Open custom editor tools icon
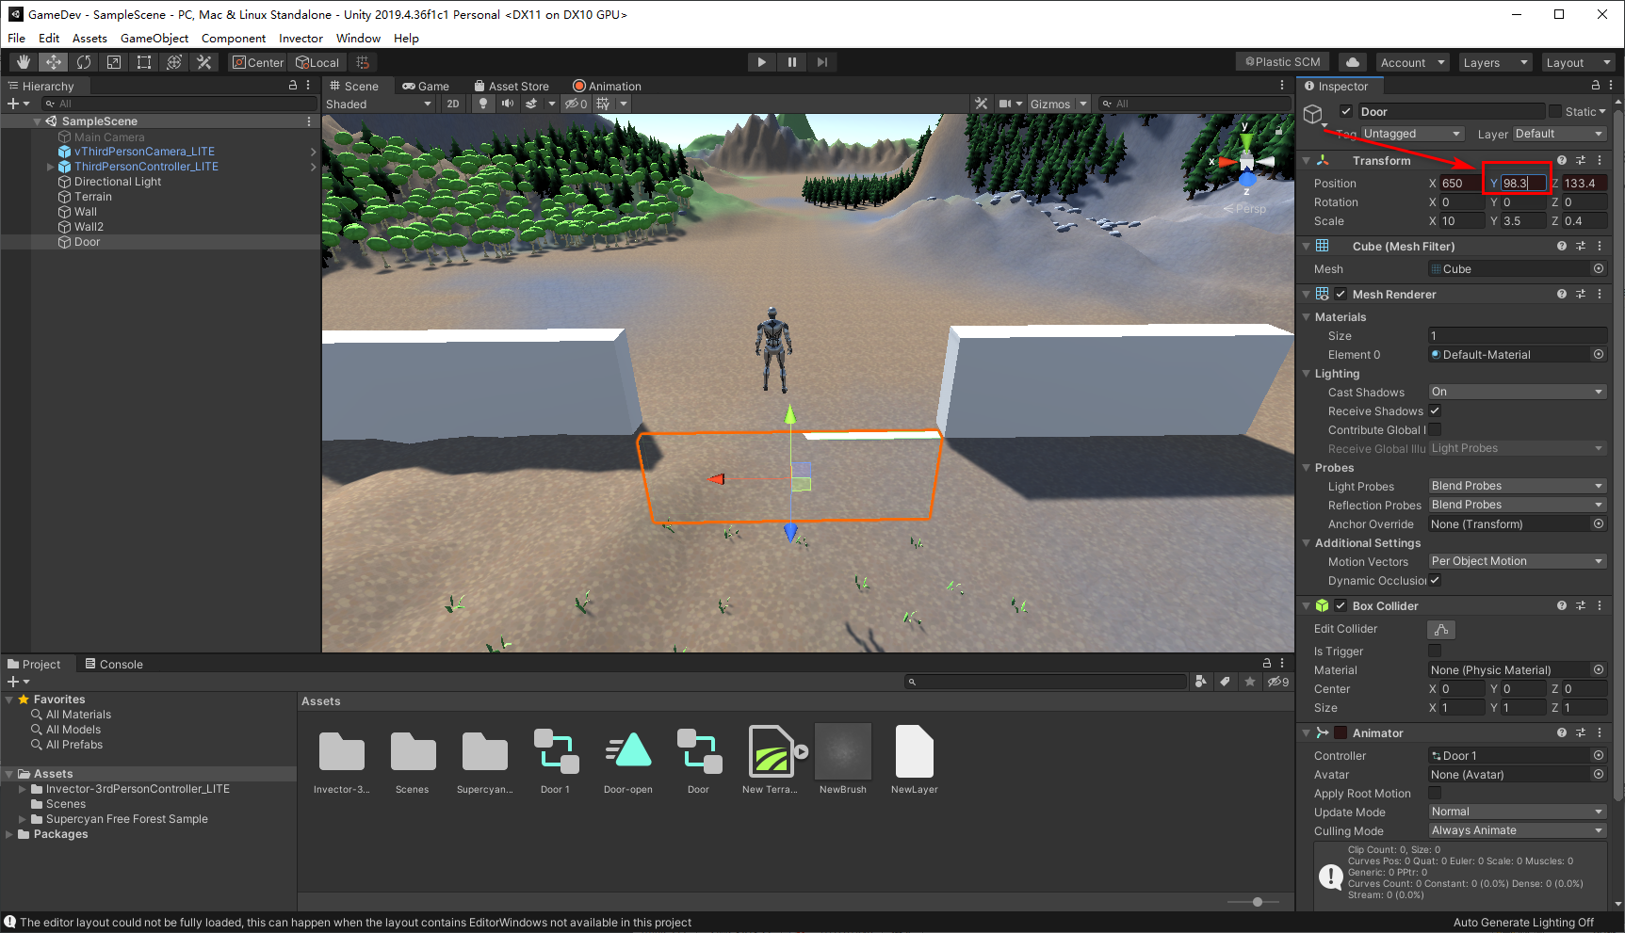 203,62
